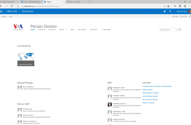Click the name O'NEAL, PARI in Staff

click(119, 111)
